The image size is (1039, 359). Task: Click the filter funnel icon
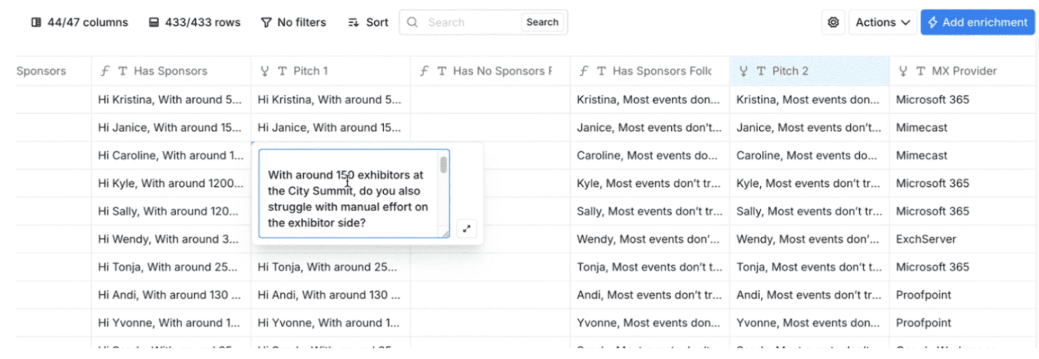click(x=266, y=22)
